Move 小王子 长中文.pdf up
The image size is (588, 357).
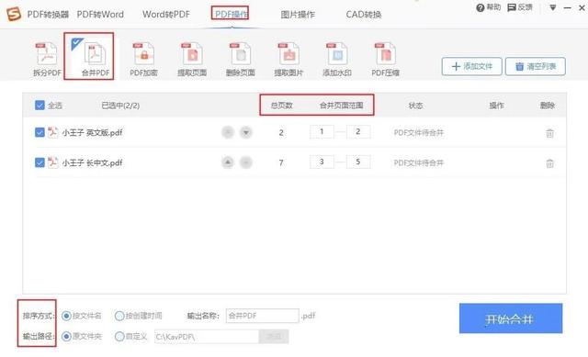click(x=228, y=162)
